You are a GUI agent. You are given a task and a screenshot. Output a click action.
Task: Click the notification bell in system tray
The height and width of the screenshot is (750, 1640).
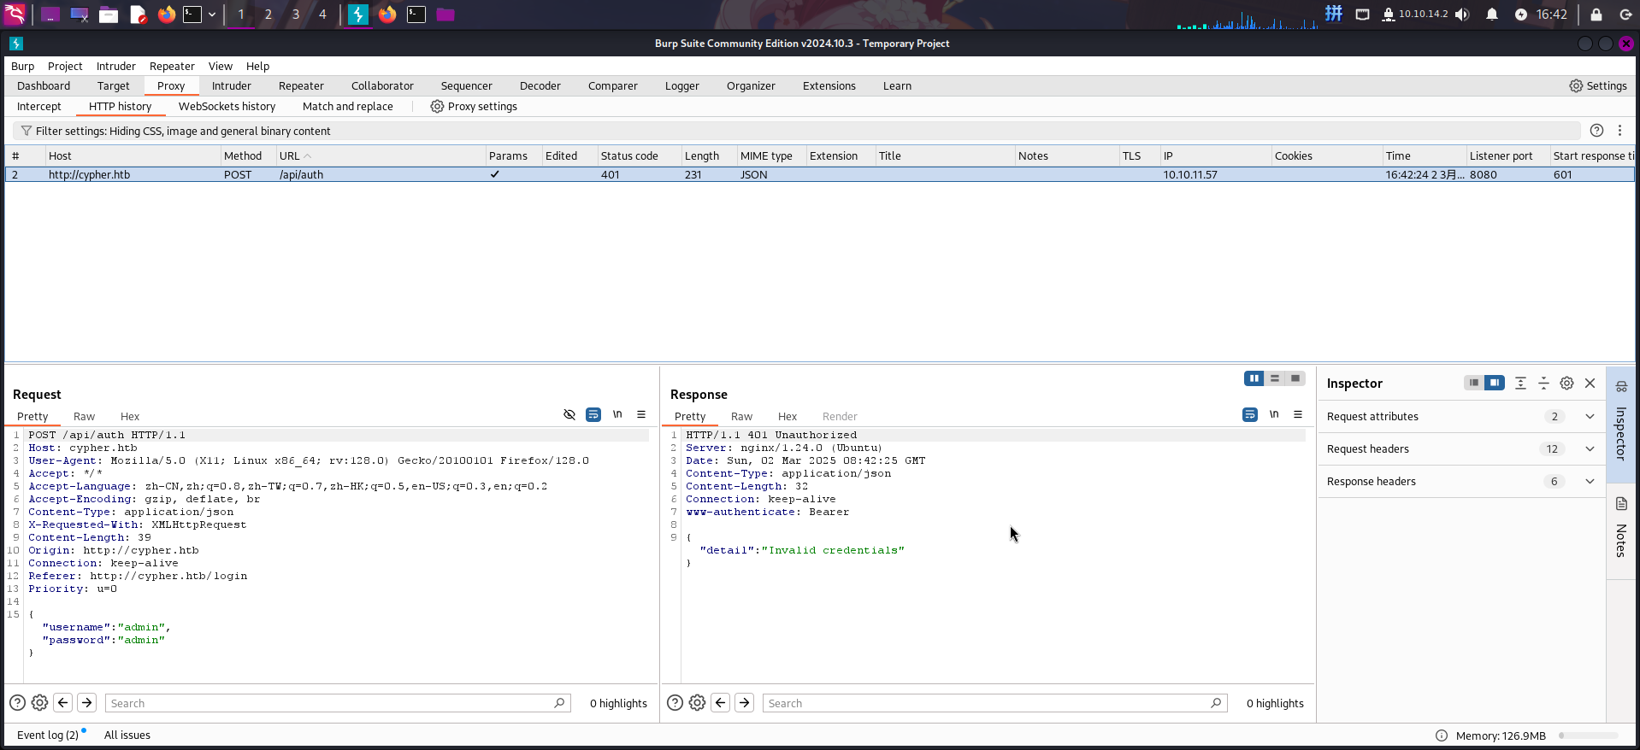1492,15
